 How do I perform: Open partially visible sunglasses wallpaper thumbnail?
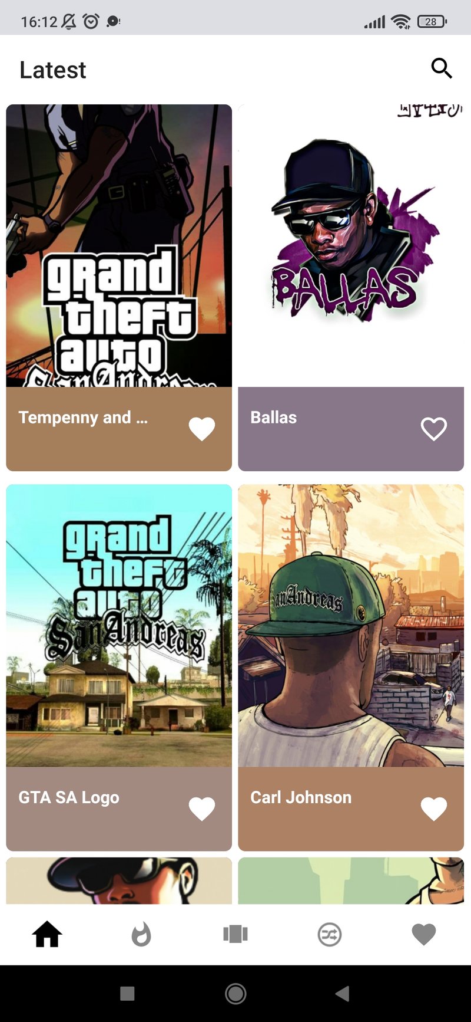[119, 880]
